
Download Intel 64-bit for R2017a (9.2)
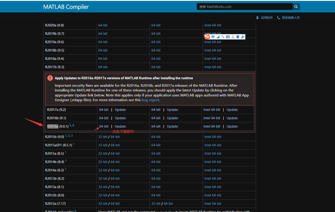(x=212, y=110)
